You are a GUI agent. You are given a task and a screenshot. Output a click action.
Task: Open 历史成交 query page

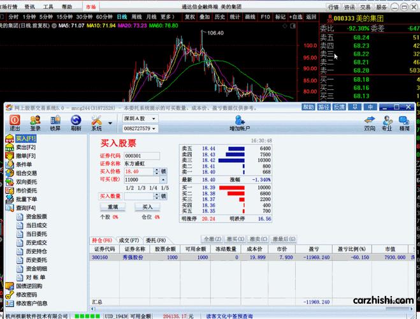(x=36, y=242)
